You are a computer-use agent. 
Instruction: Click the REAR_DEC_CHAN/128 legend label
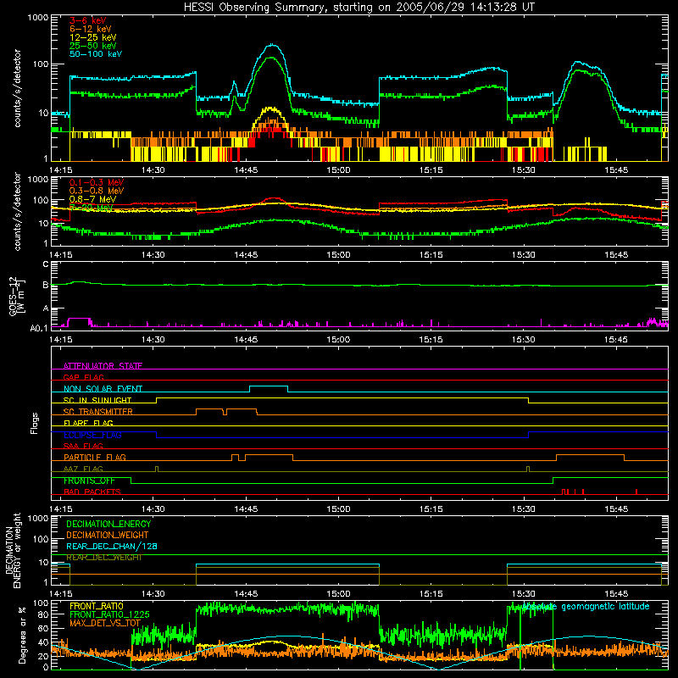pos(112,546)
